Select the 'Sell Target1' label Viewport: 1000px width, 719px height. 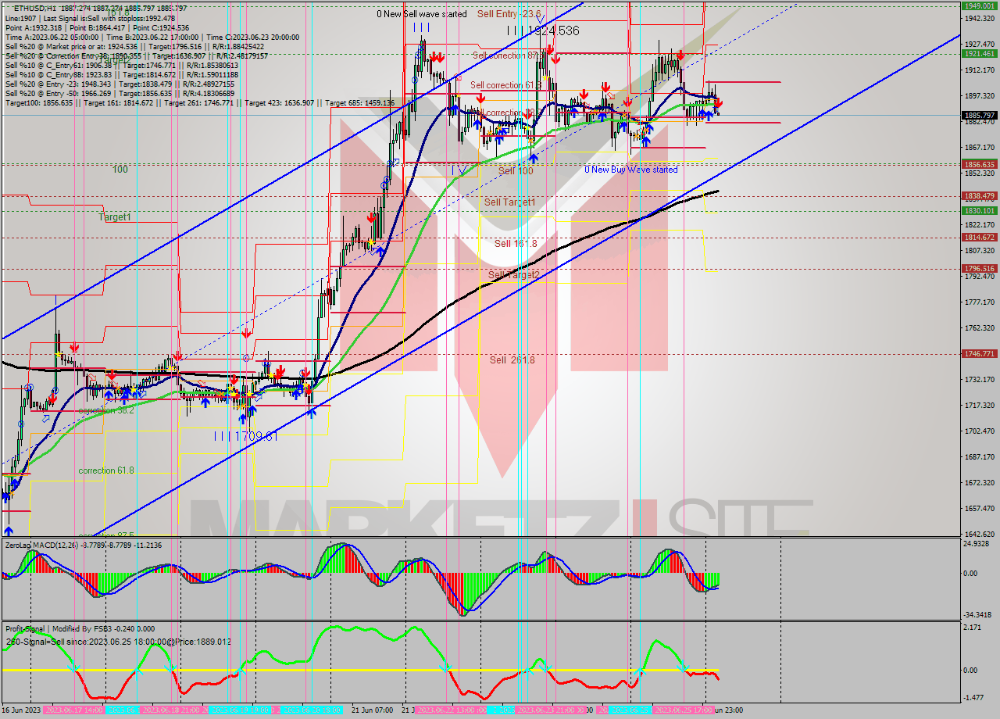pos(510,202)
